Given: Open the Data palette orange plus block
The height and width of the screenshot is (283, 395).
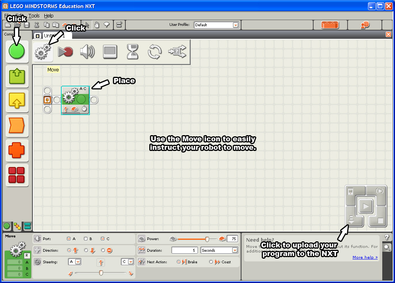Looking at the screenshot, I should 17,150.
